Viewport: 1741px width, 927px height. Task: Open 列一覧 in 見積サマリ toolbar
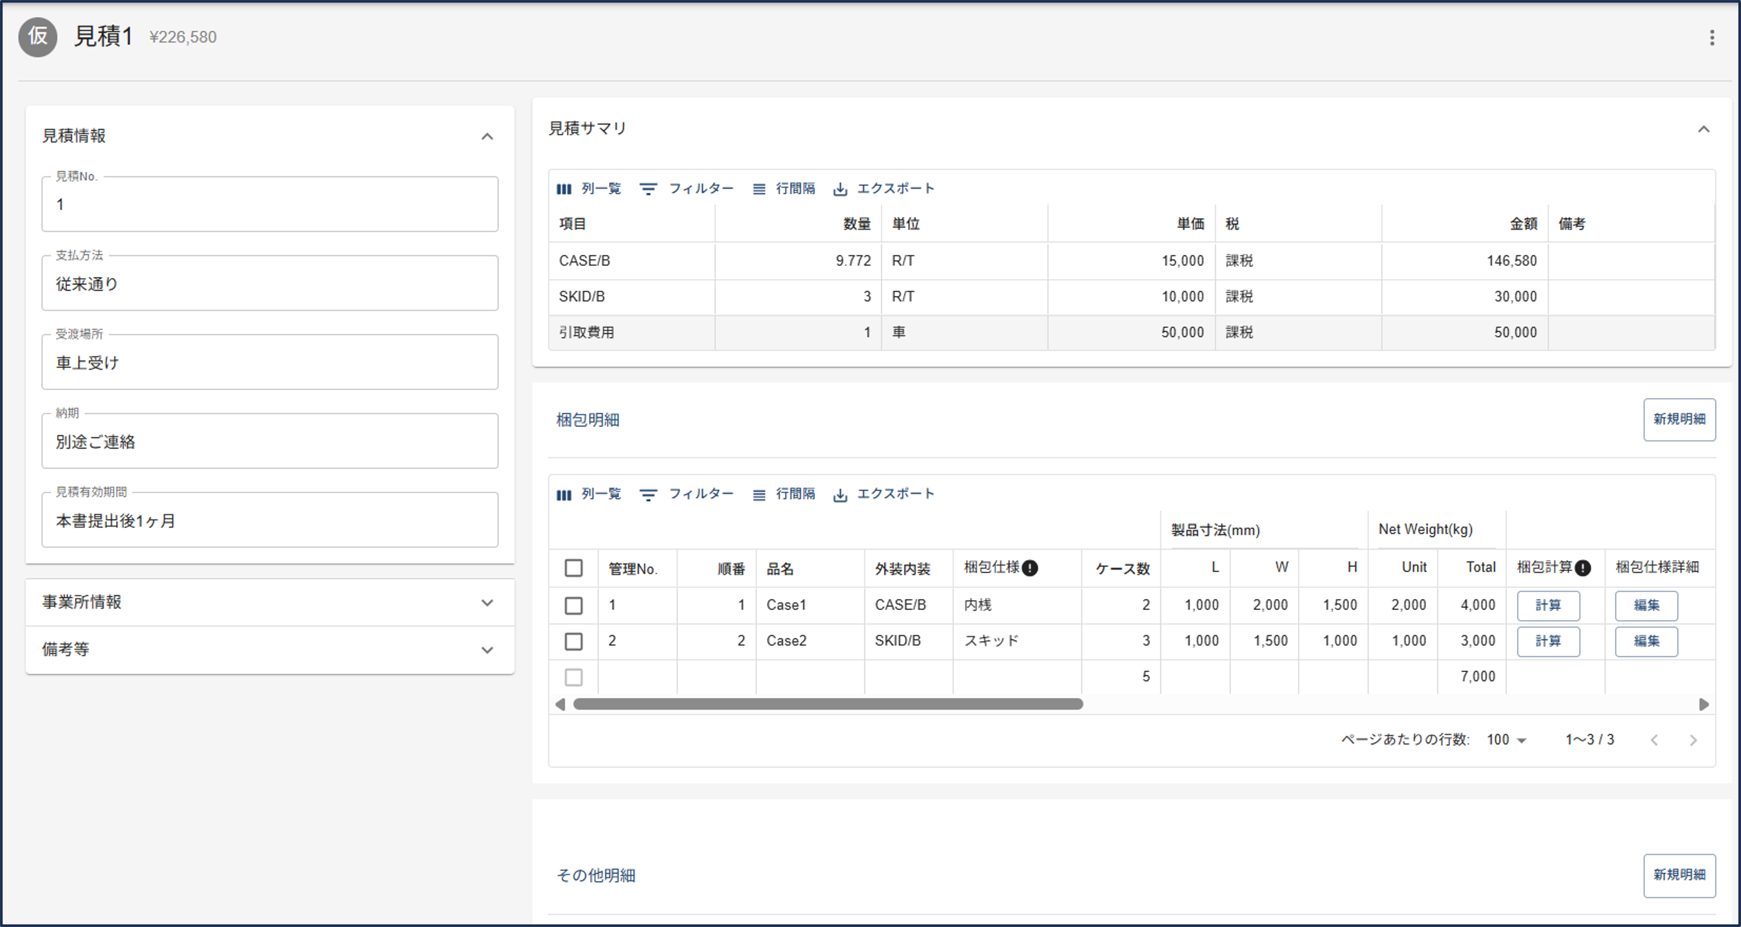click(x=588, y=188)
